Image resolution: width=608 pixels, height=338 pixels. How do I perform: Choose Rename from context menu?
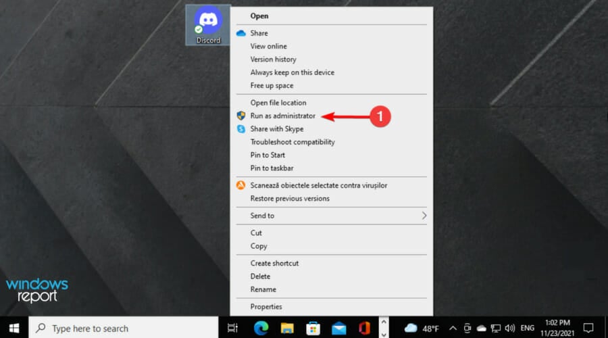point(263,289)
